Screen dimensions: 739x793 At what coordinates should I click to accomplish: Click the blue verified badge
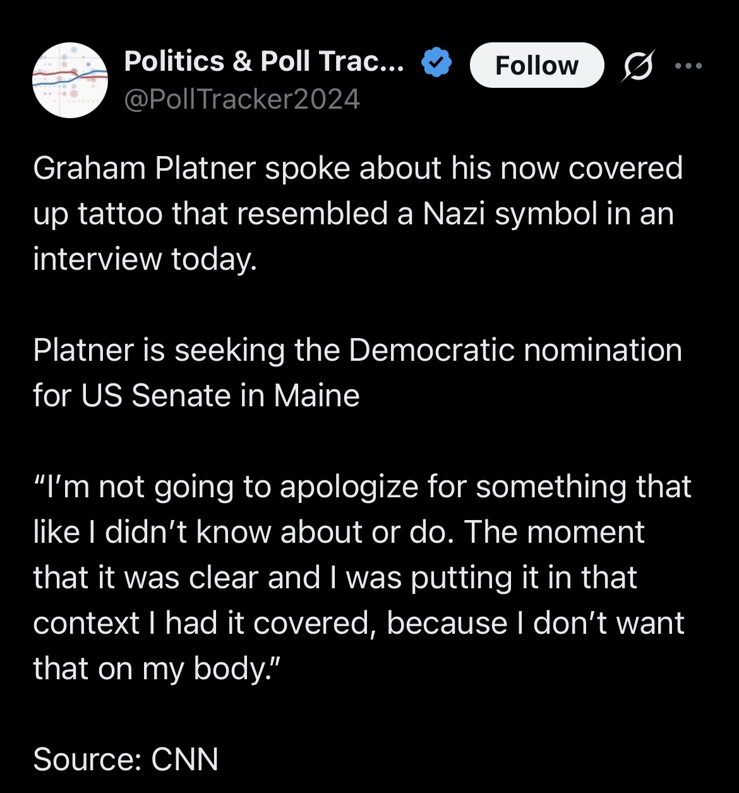tap(436, 64)
